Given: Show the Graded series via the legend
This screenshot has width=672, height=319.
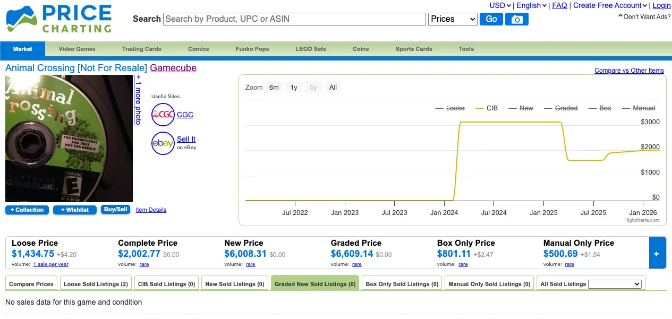Looking at the screenshot, I should 560,108.
